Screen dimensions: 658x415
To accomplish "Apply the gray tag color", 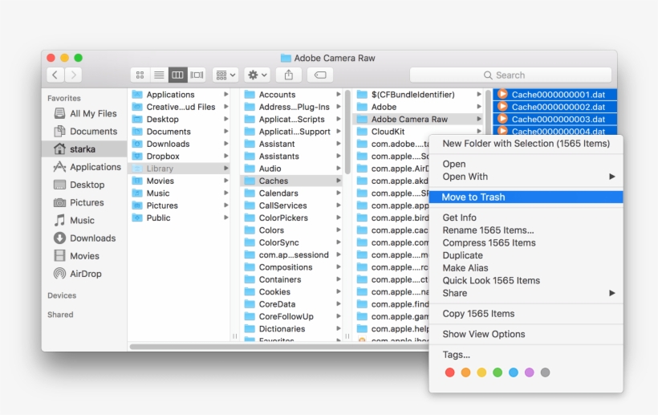I will click(545, 372).
